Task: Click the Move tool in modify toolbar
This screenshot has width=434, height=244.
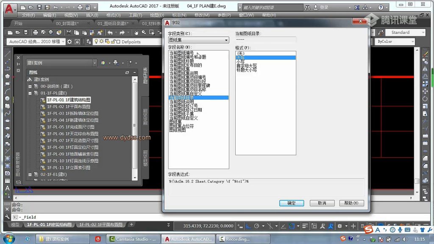Action: click(x=425, y=91)
